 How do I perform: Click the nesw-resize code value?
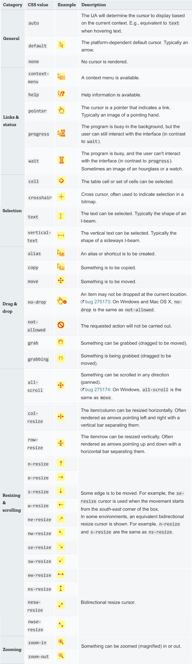click(x=35, y=606)
